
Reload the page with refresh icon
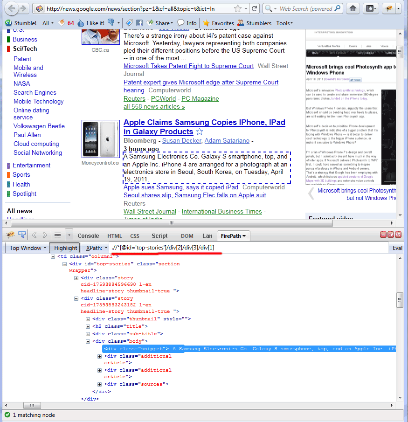click(x=254, y=8)
